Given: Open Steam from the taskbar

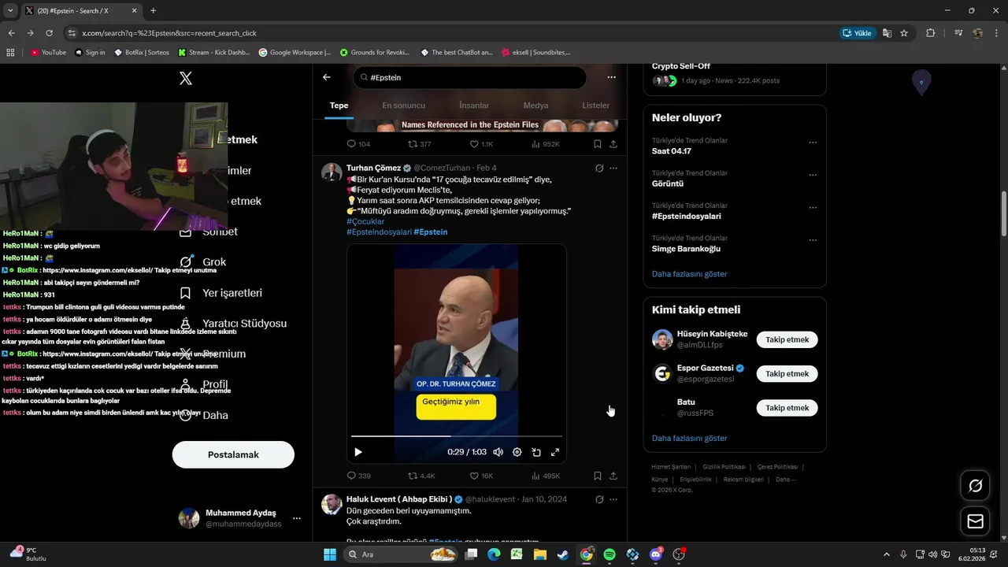Looking at the screenshot, I should 562,554.
